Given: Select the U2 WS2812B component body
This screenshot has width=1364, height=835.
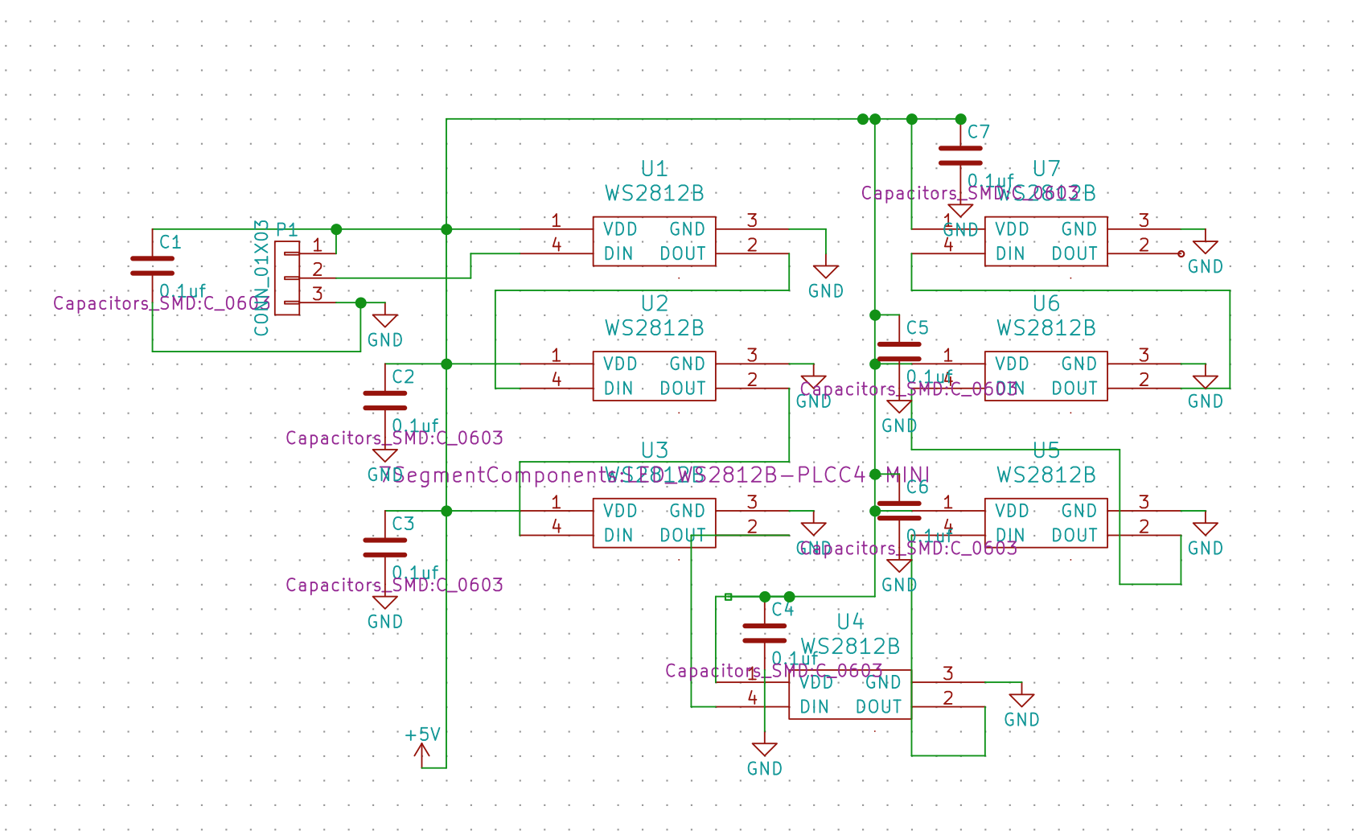Looking at the screenshot, I should click(654, 376).
